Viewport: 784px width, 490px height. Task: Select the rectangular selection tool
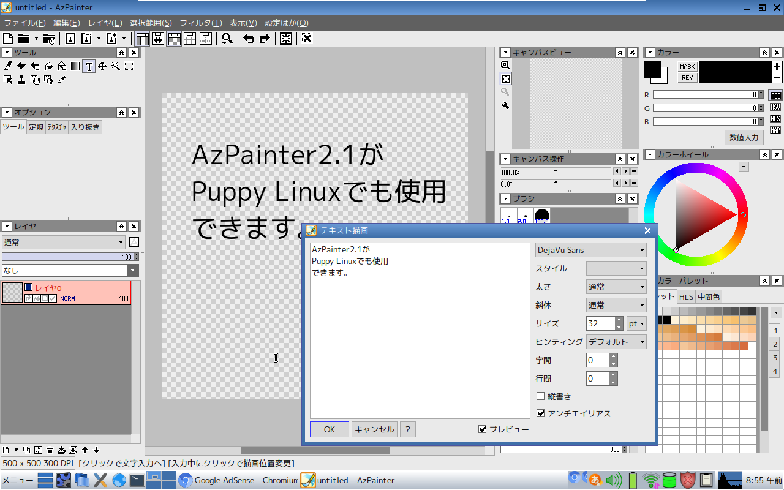[129, 67]
